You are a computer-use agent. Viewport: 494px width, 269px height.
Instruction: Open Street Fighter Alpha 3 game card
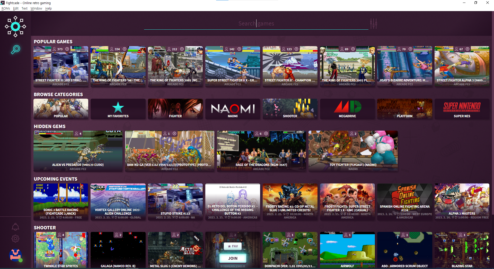click(462, 66)
